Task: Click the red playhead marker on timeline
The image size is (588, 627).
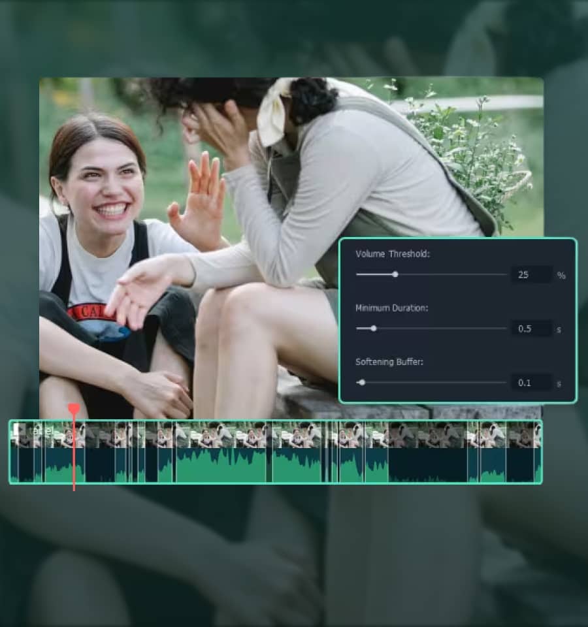Action: click(74, 410)
